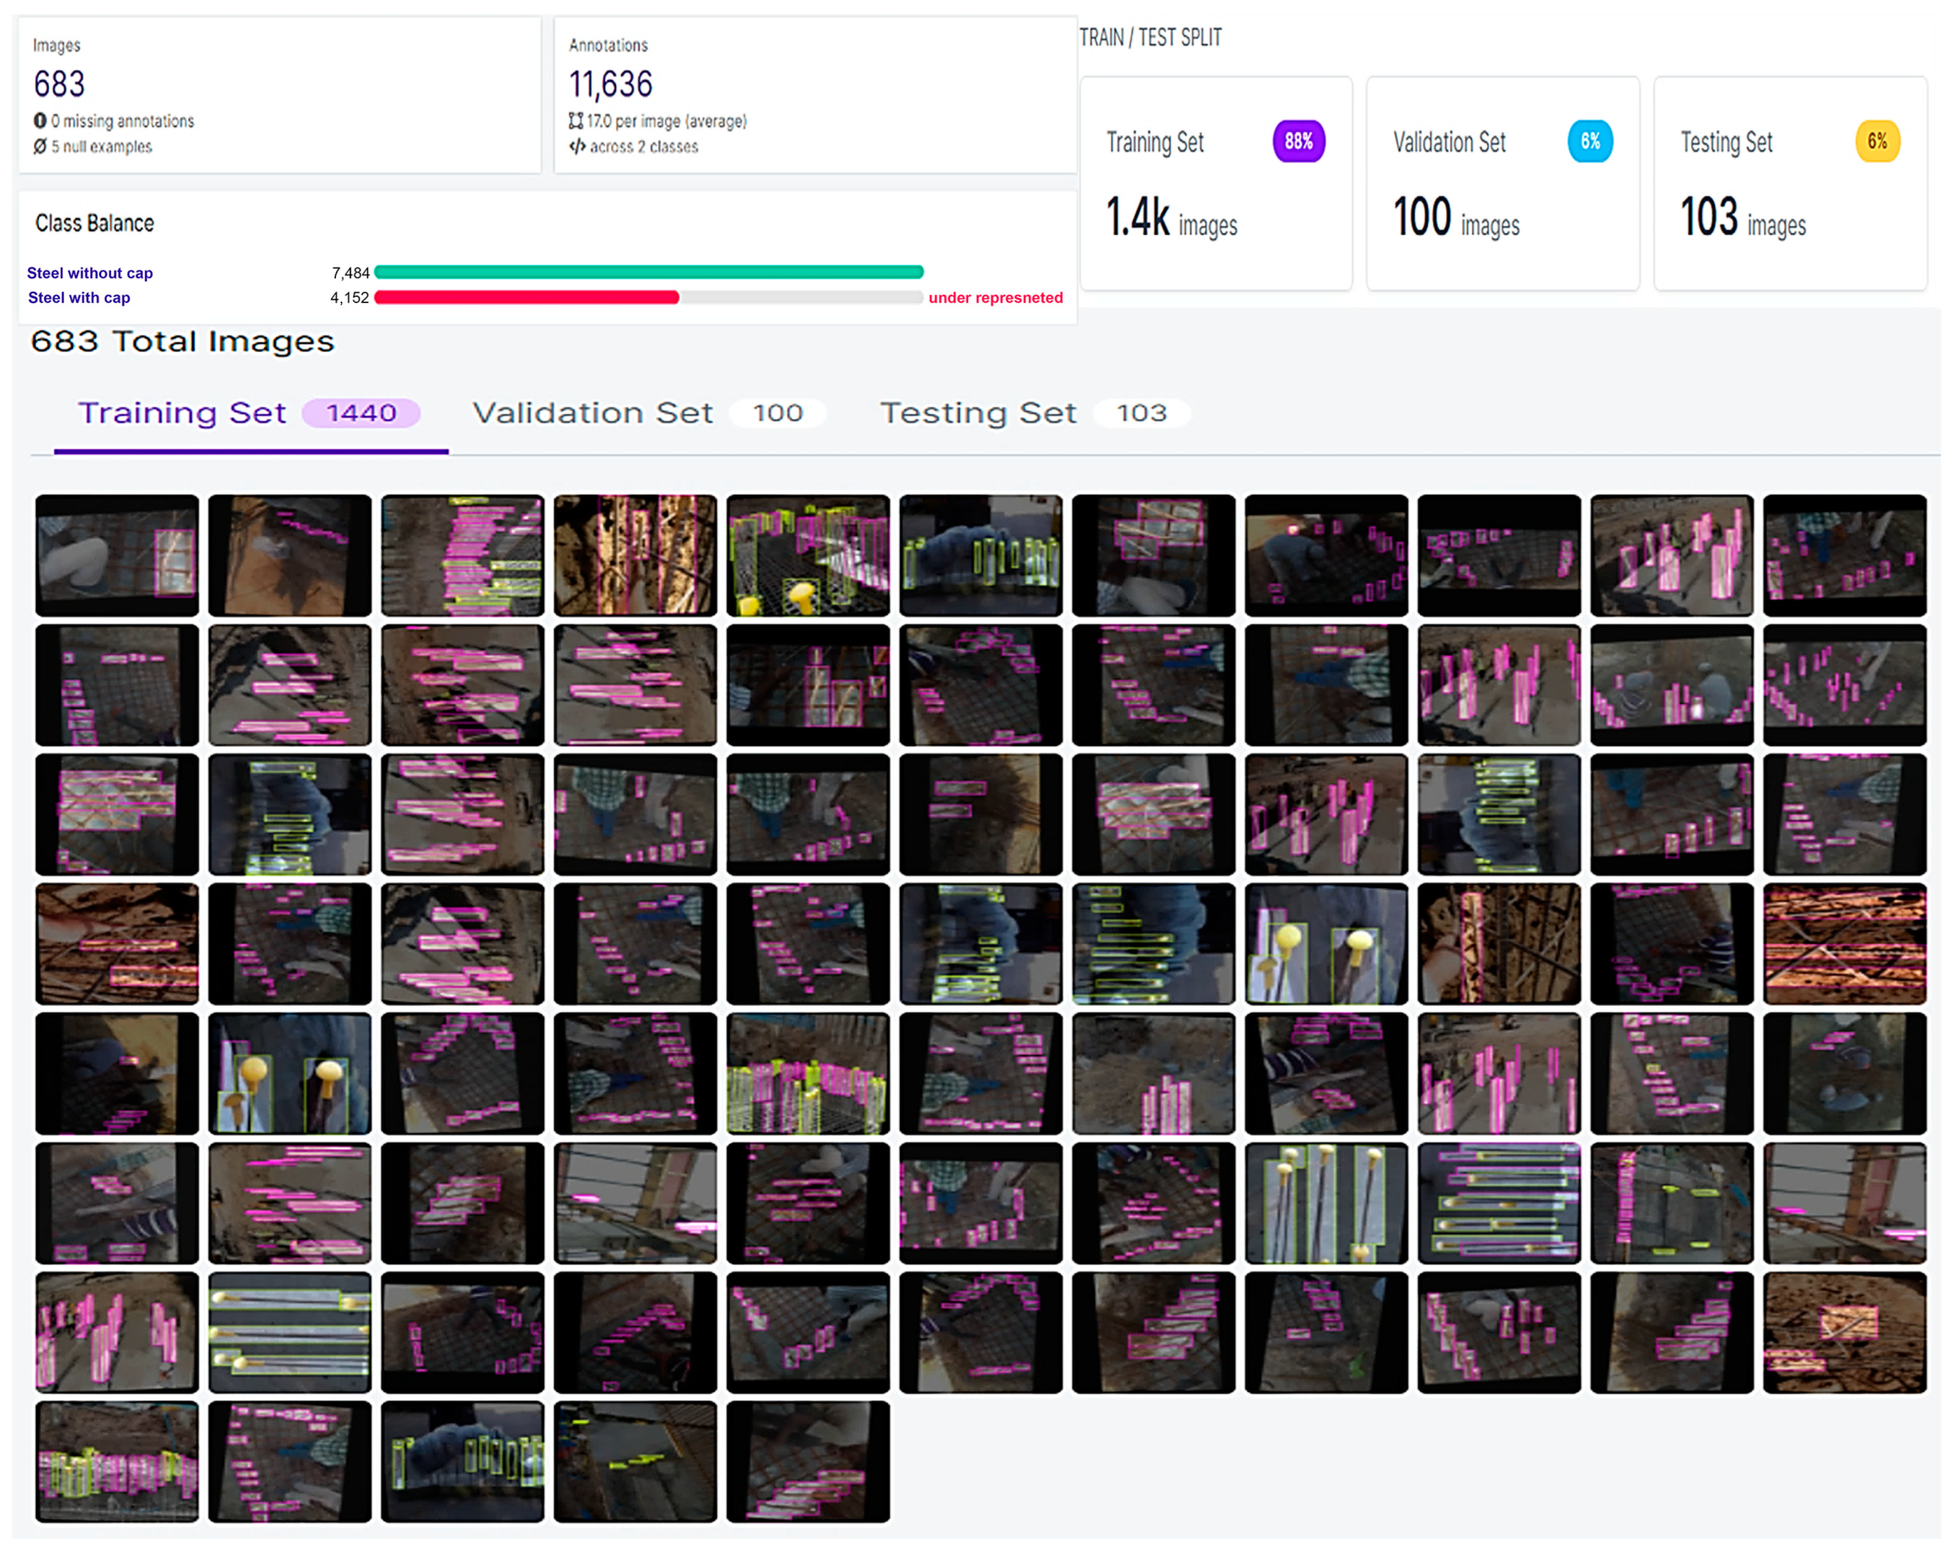
Task: Click the across 2 classes code icon
Action: click(x=577, y=146)
